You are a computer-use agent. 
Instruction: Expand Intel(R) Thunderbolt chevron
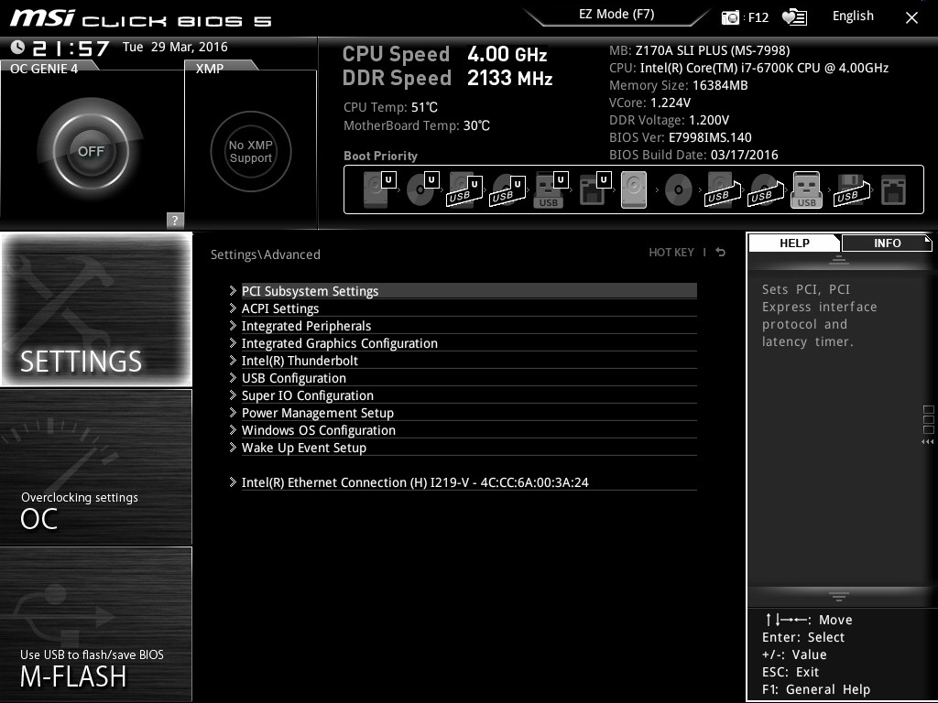(x=233, y=360)
